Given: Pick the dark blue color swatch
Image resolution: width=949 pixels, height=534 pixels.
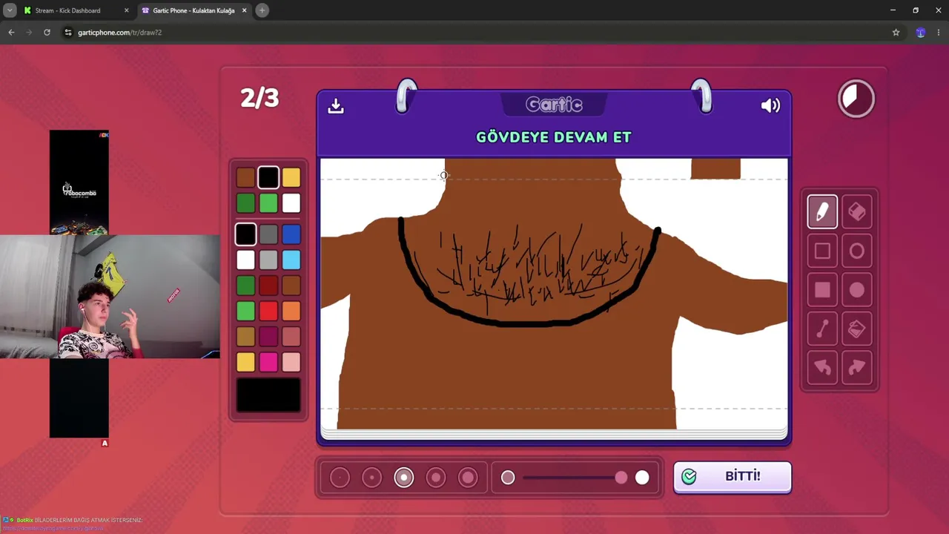Looking at the screenshot, I should 291,234.
